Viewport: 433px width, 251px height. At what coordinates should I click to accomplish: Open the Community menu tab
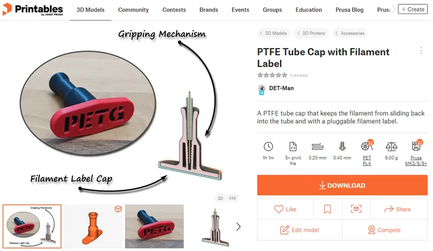(133, 10)
